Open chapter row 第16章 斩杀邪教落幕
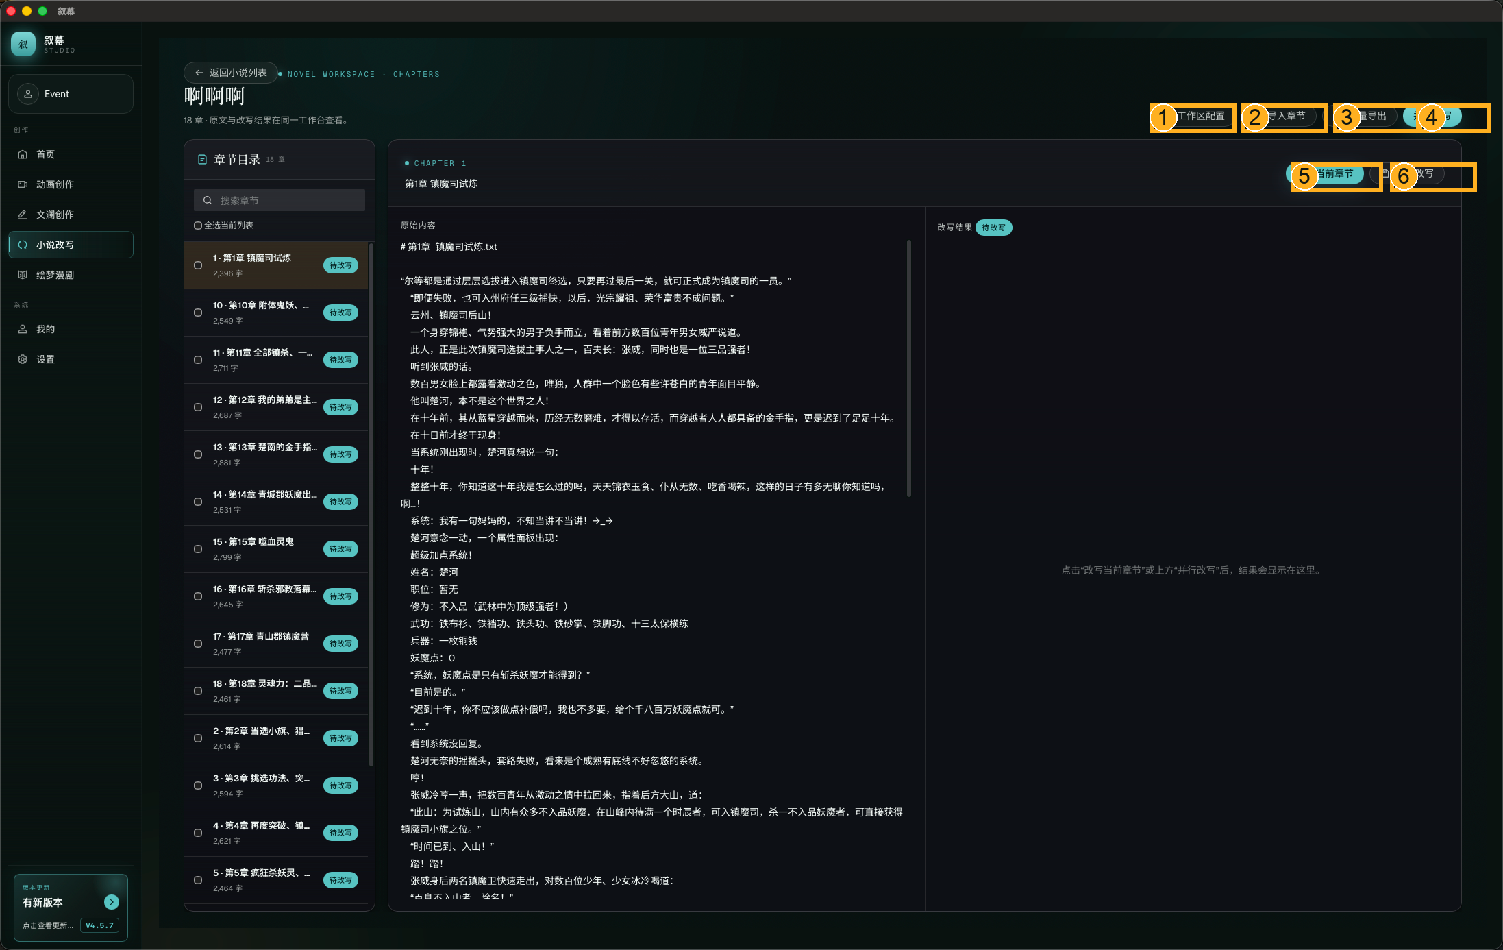The width and height of the screenshot is (1503, 950). click(276, 596)
